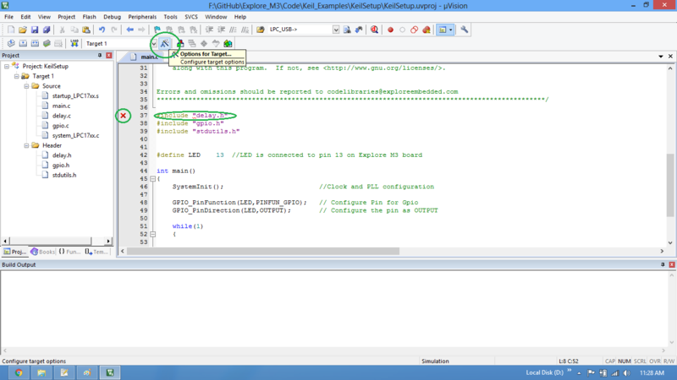Open the find text combo dropdown
Image resolution: width=677 pixels, height=380 pixels.
[336, 30]
